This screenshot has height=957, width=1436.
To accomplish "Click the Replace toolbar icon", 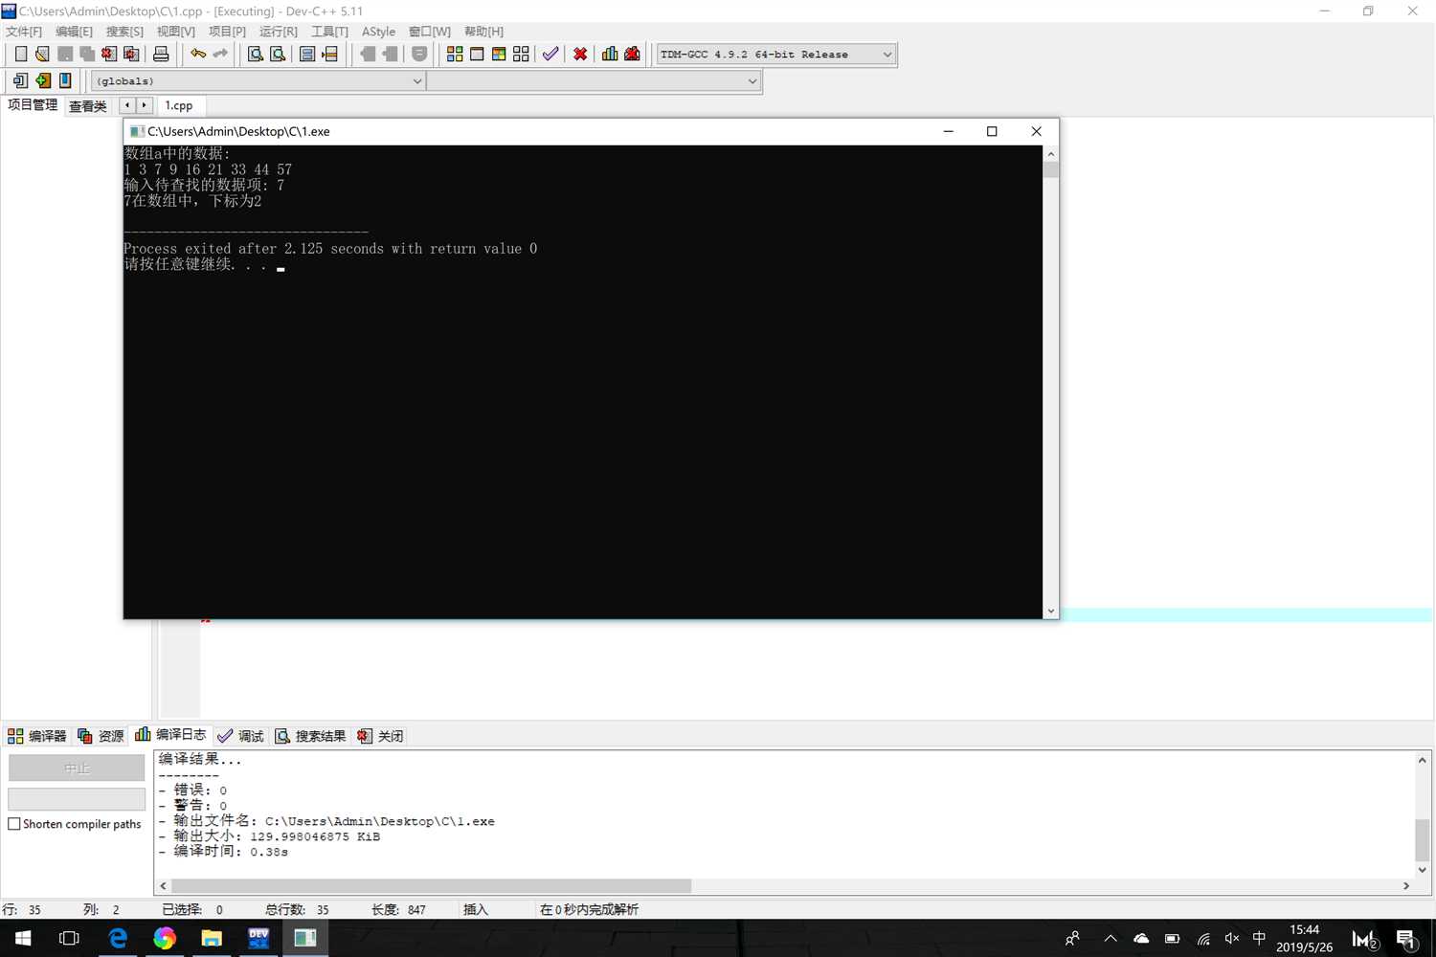I will click(x=278, y=55).
